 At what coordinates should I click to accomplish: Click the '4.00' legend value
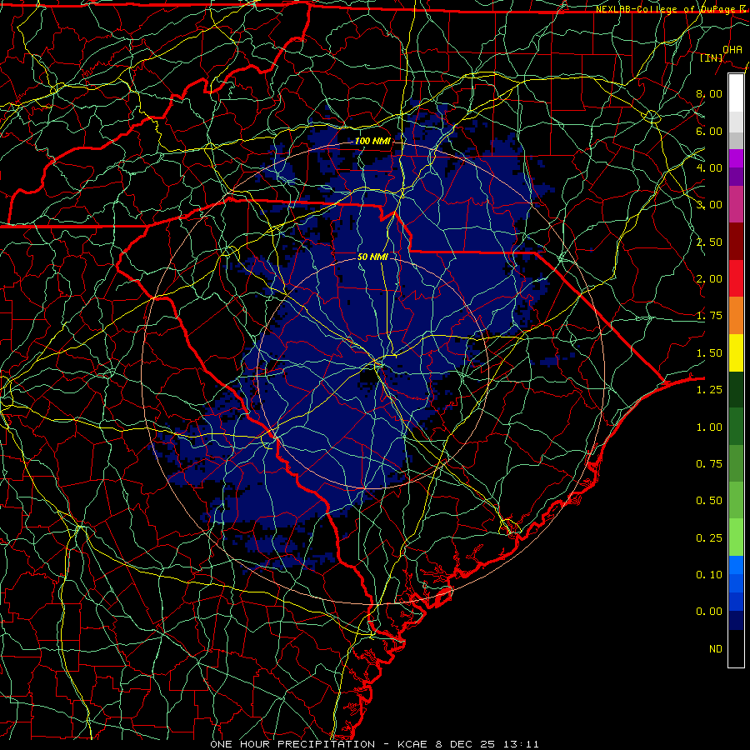pos(709,167)
